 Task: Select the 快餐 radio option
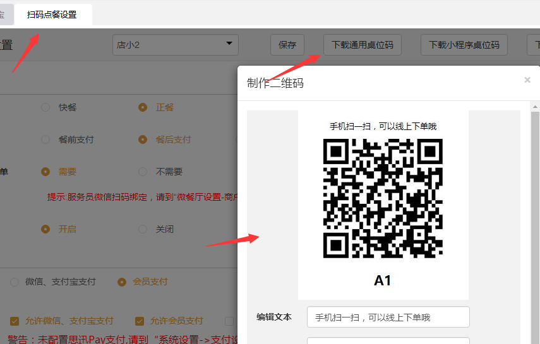click(x=45, y=107)
